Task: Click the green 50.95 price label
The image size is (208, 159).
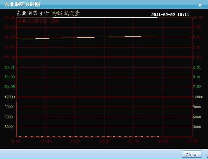Action: click(9, 87)
